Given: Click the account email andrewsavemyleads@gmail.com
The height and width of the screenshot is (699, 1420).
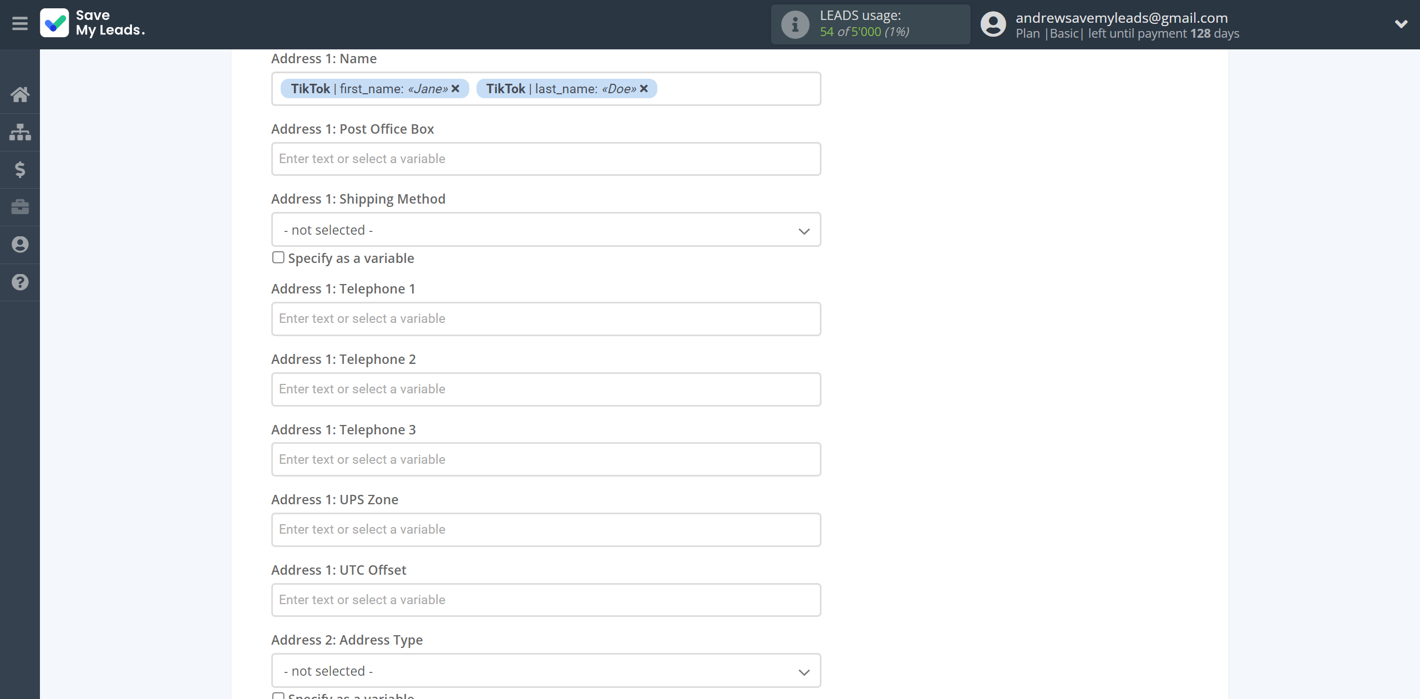Looking at the screenshot, I should tap(1122, 18).
